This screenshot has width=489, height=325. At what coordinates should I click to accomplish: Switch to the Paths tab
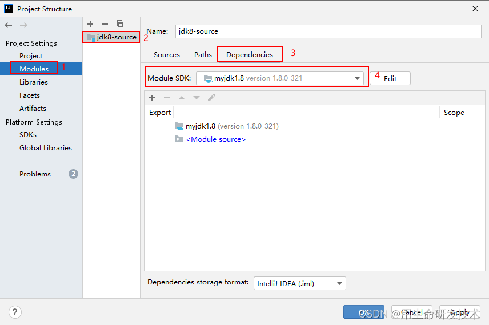pos(203,55)
